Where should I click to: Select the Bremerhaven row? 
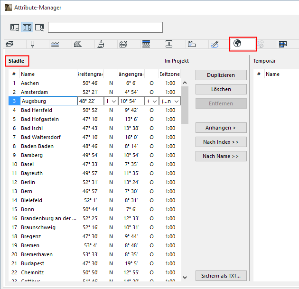[94, 254]
